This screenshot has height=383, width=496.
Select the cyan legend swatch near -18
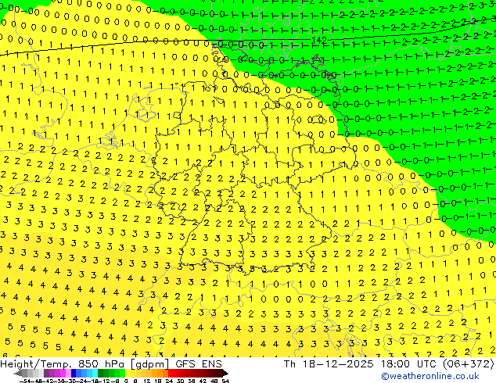[95, 373]
